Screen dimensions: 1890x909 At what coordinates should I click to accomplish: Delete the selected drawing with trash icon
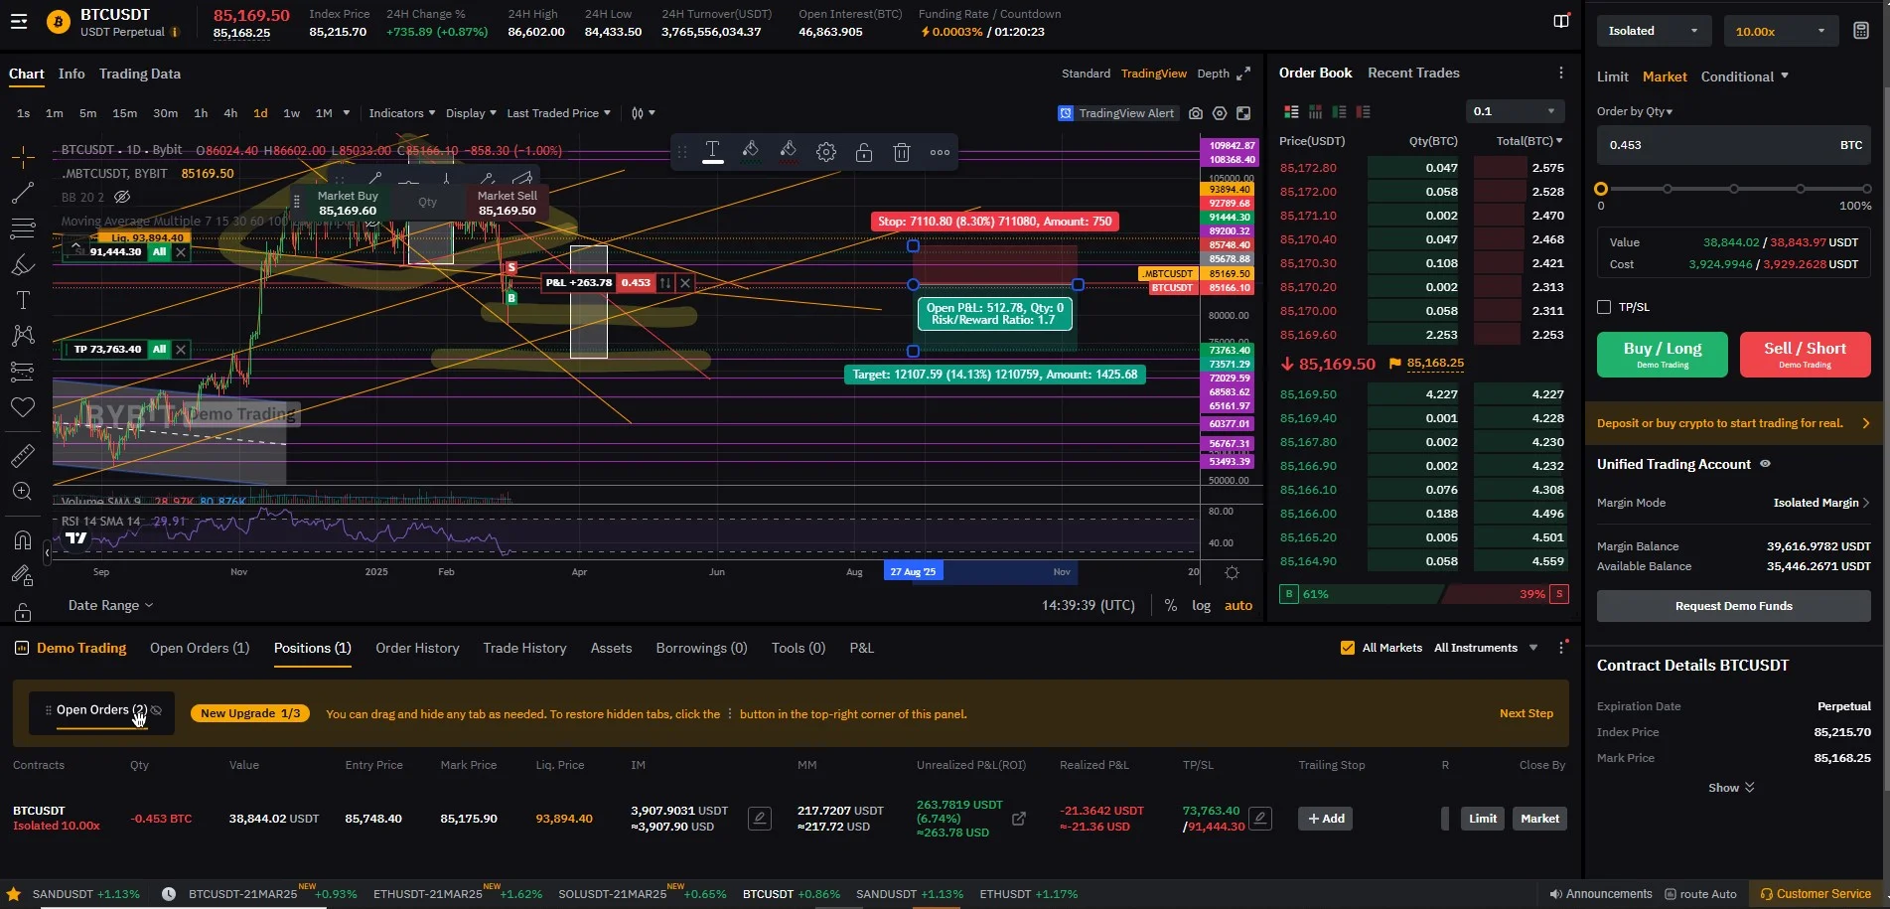tap(902, 152)
